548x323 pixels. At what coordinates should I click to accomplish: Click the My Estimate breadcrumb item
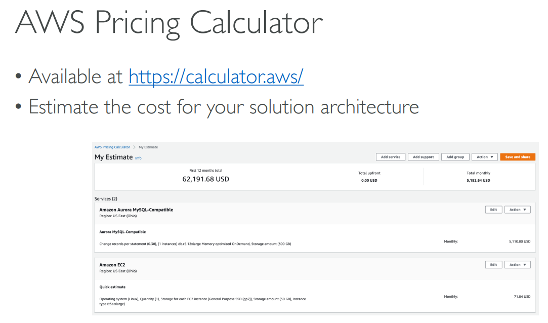coord(148,147)
